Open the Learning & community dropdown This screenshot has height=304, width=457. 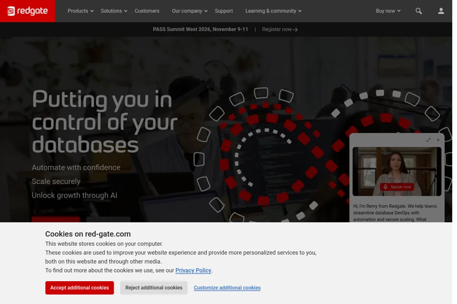pos(273,11)
